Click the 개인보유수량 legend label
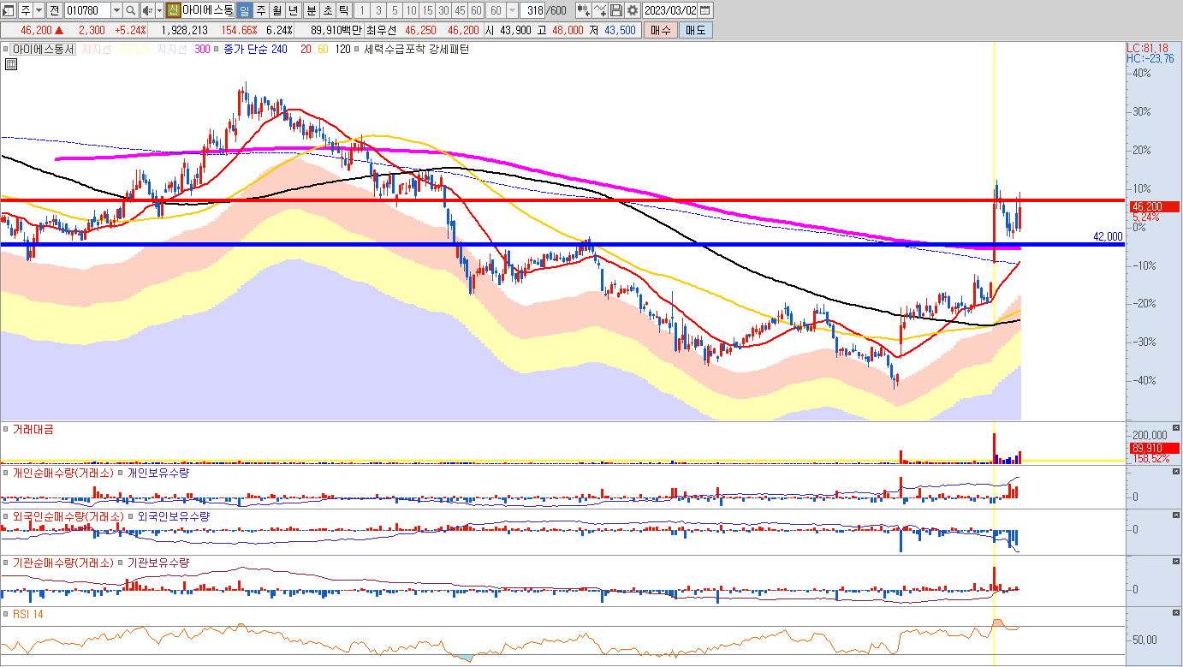Screen dimensions: 1183x667 [158, 473]
